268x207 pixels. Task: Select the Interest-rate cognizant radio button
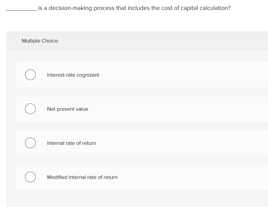30,75
